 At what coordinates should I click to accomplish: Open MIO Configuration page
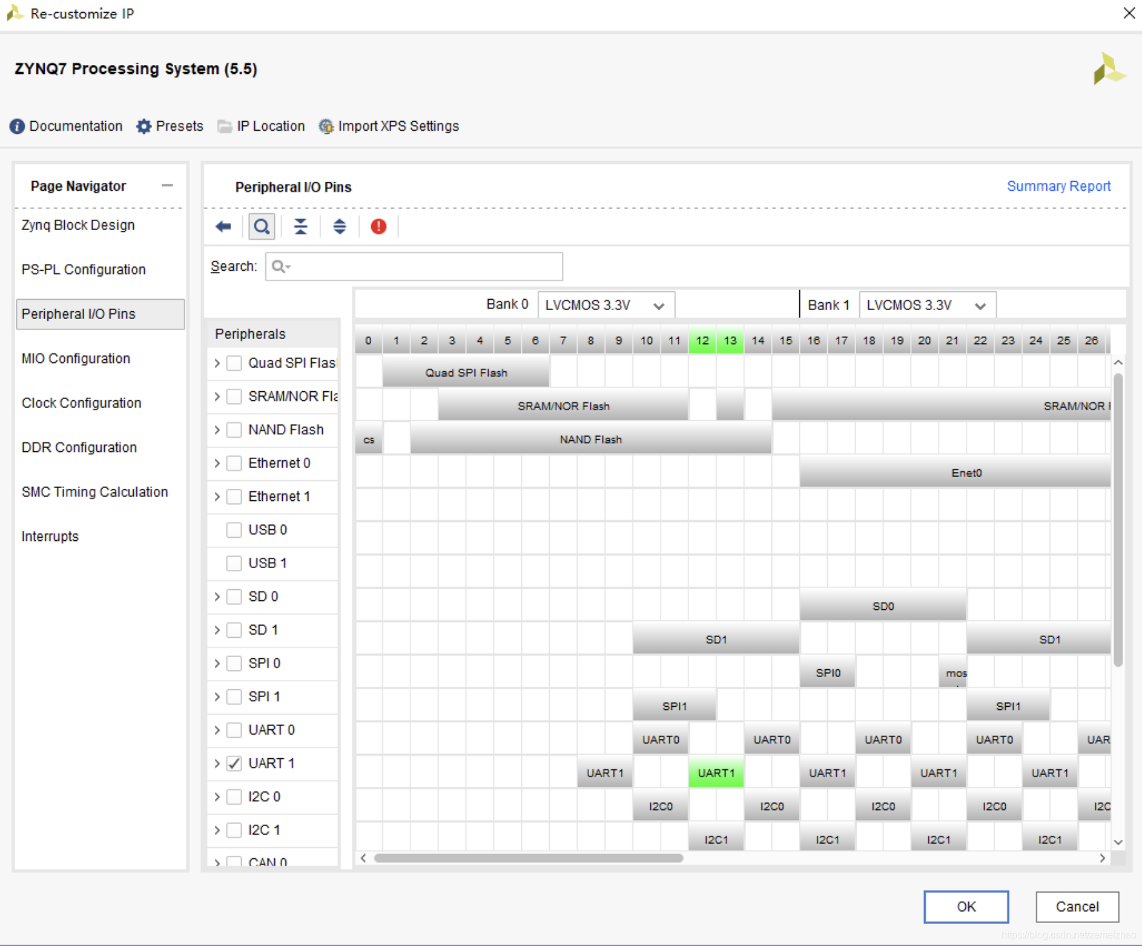click(76, 359)
